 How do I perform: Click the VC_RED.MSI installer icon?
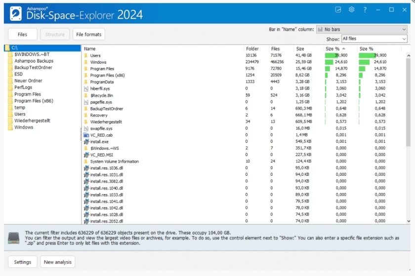click(86, 155)
